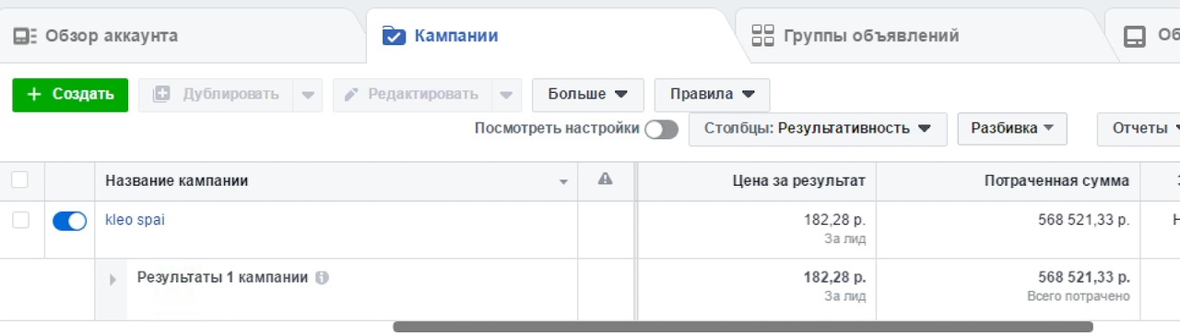Open the Разбивка dropdown
1180x336 pixels.
1012,129
